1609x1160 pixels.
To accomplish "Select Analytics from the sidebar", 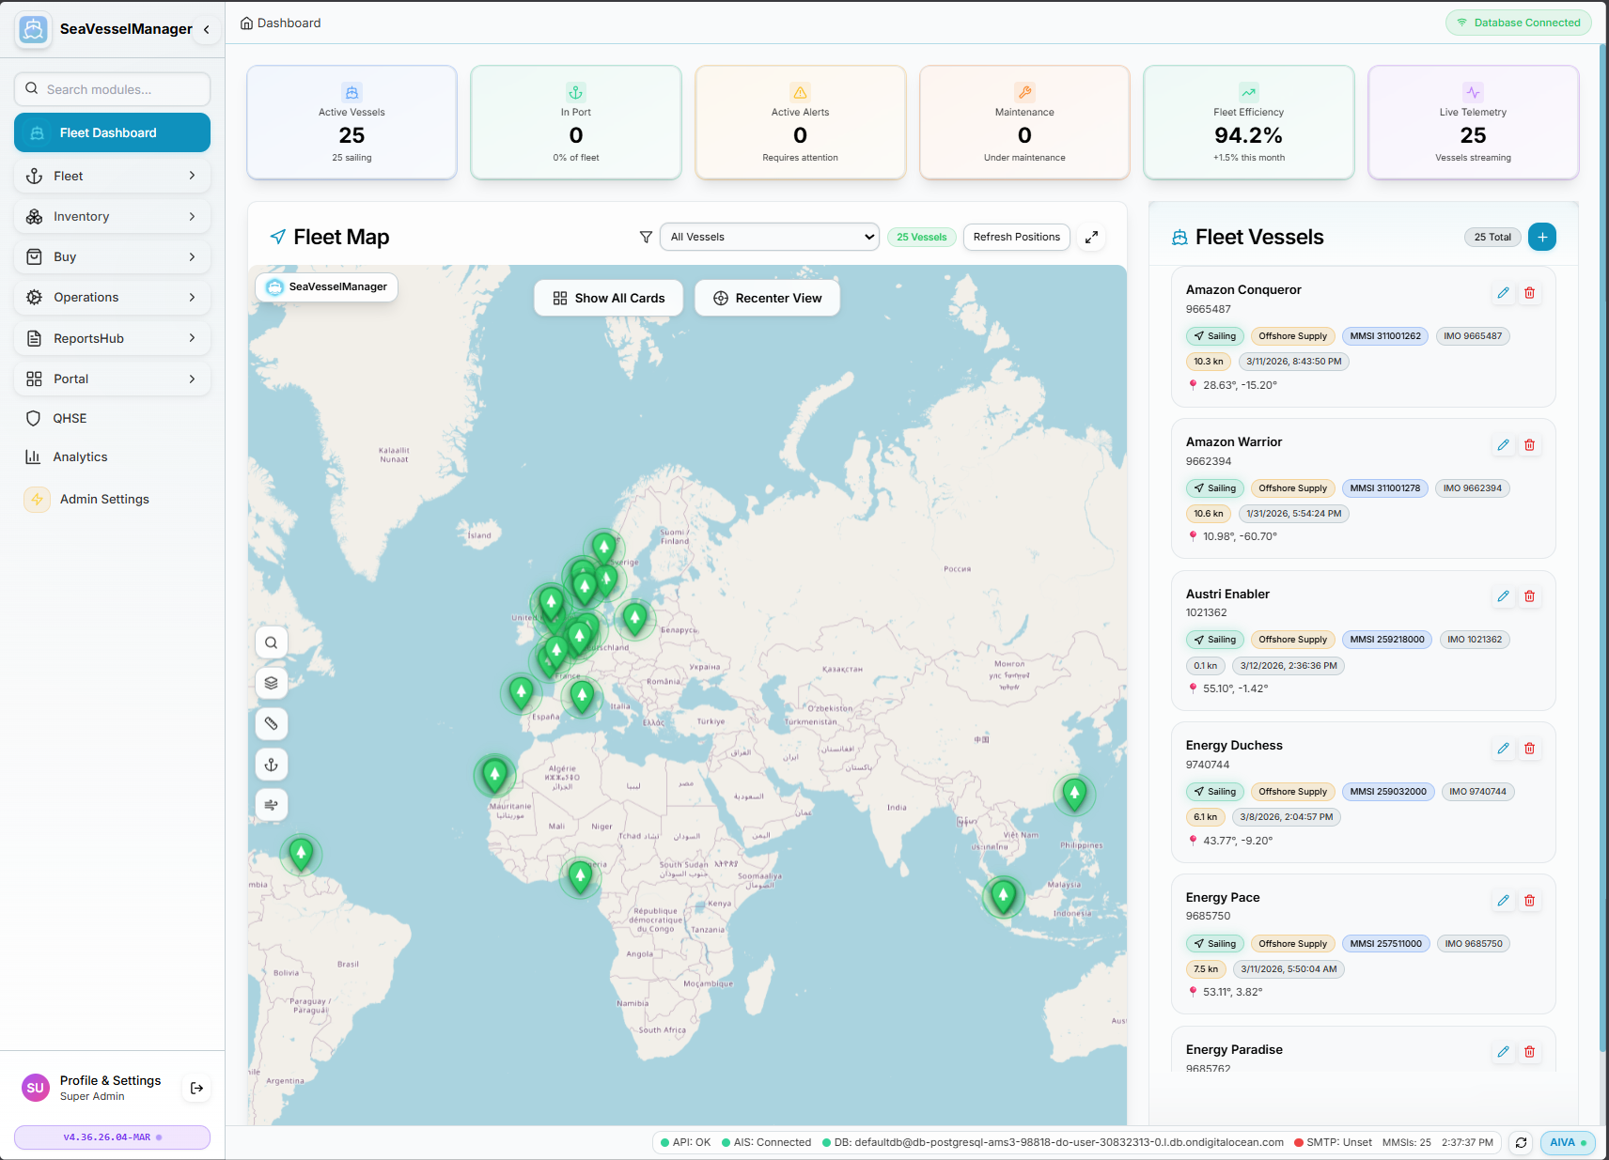I will (80, 456).
